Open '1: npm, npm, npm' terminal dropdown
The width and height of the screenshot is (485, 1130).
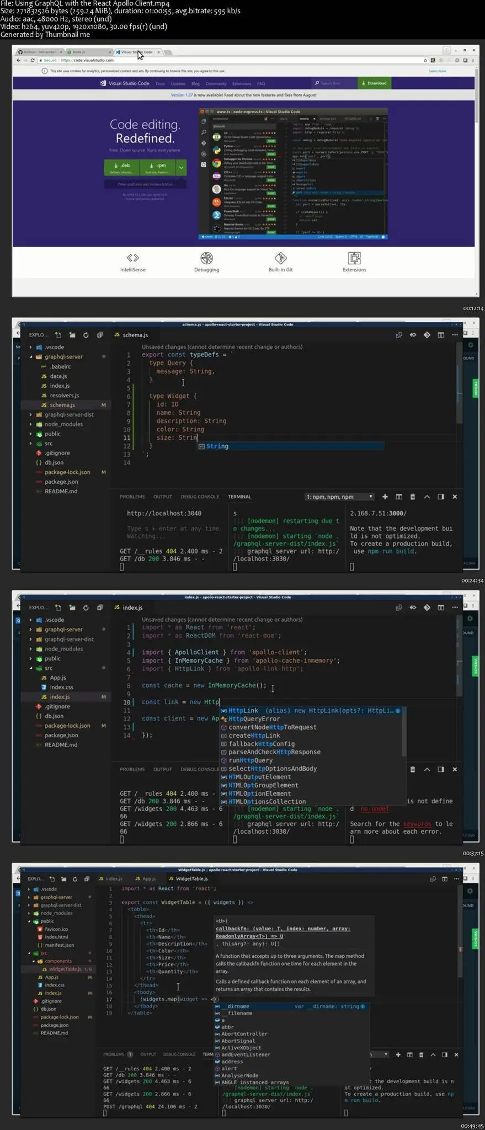(x=339, y=497)
